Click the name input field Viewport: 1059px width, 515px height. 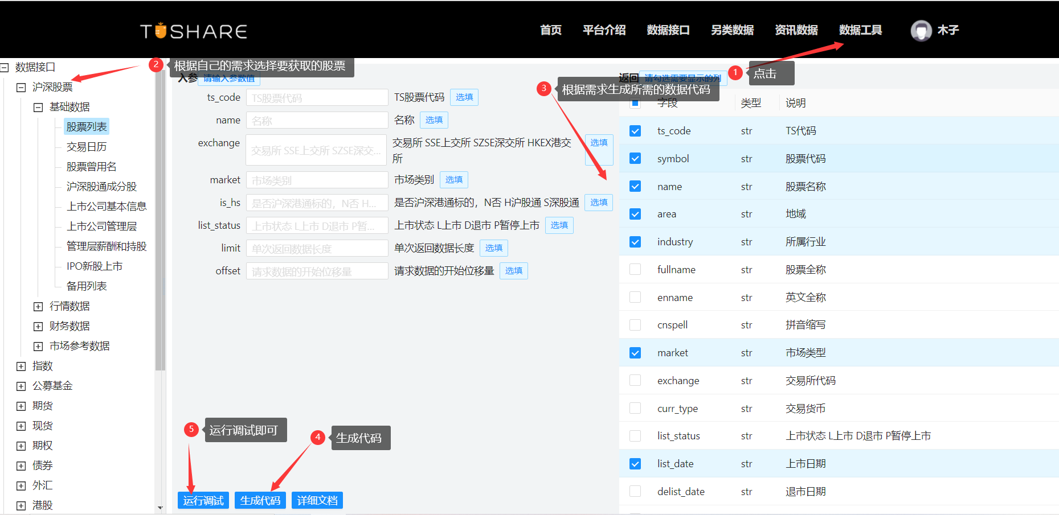pos(317,120)
